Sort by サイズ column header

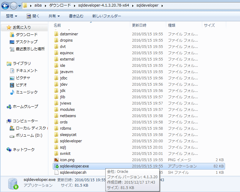click(209, 25)
